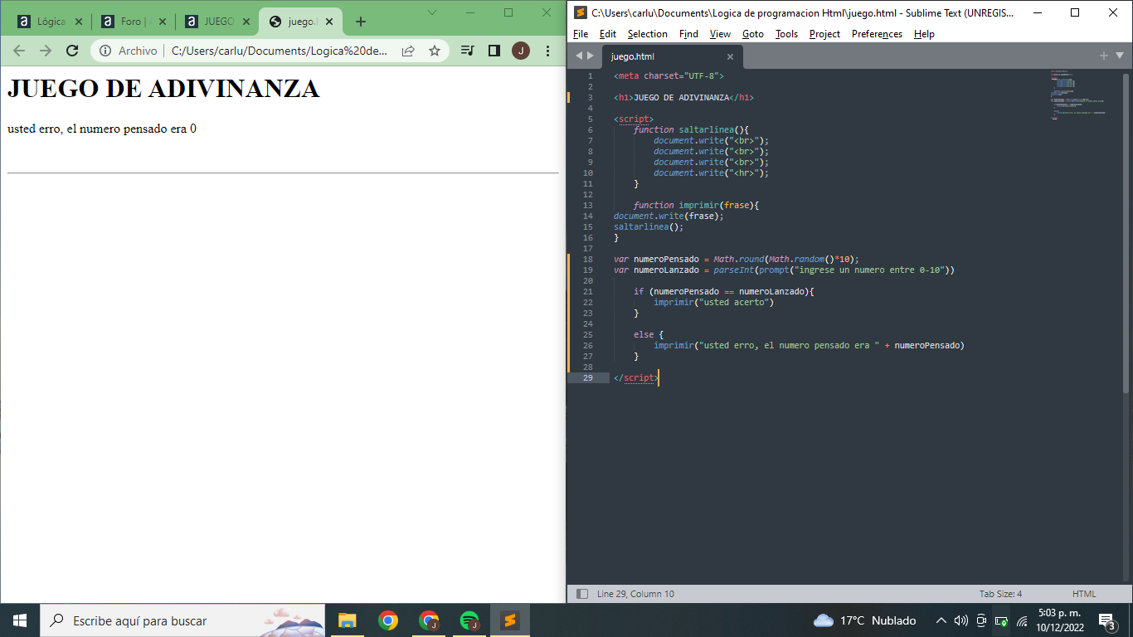Close the Lógica browser tab

79,22
